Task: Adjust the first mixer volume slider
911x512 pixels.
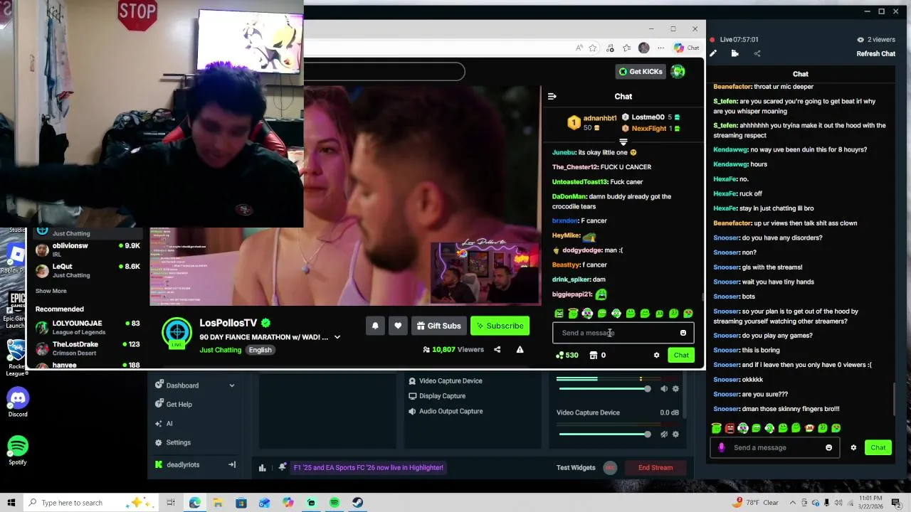Action: pos(604,389)
